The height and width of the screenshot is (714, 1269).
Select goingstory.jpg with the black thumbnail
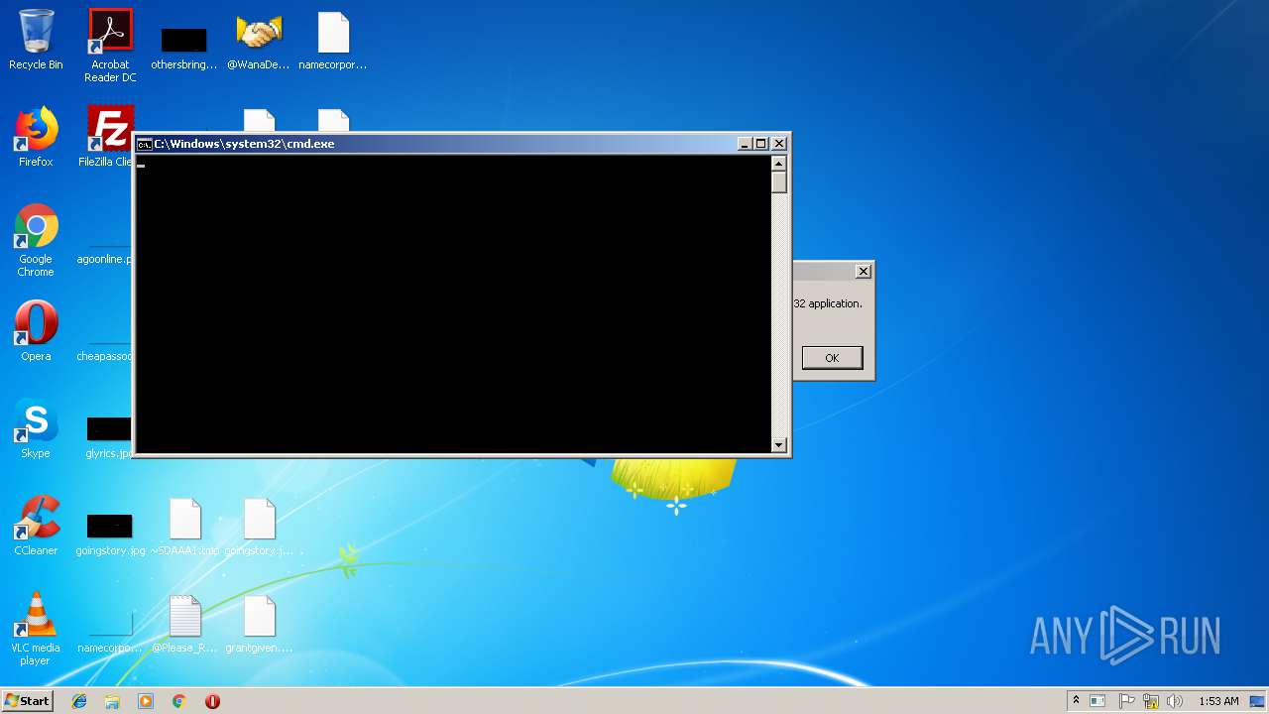click(110, 534)
